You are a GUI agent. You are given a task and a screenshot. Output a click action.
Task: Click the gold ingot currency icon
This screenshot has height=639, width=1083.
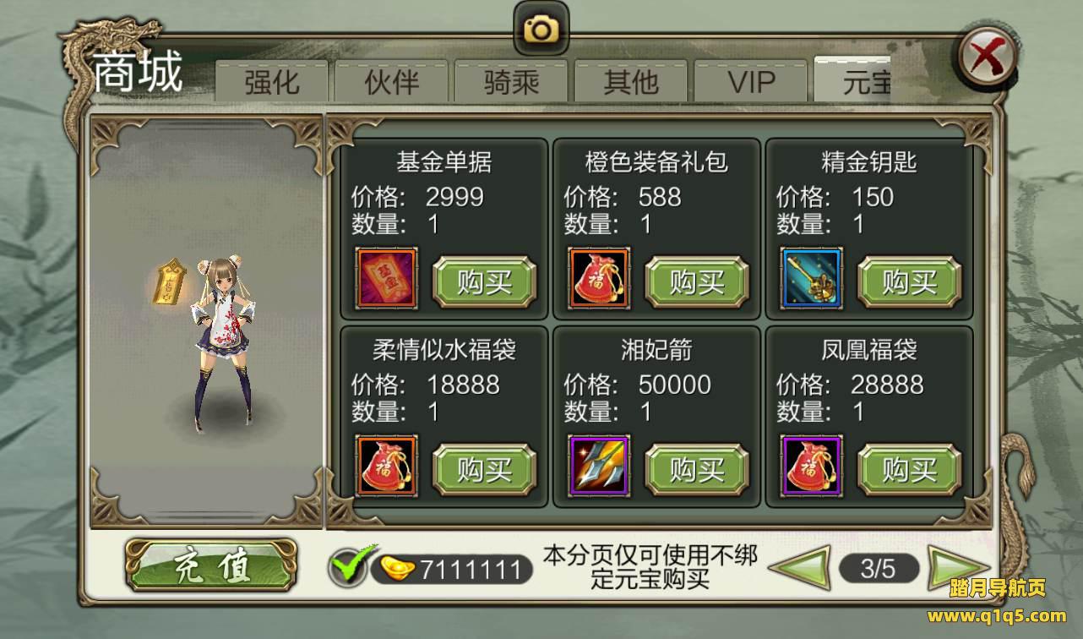[x=397, y=569]
